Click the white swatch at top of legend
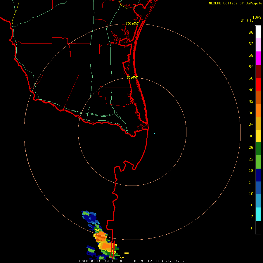Image resolution: width=263 pixels, height=263 pixels. pyautogui.click(x=258, y=32)
